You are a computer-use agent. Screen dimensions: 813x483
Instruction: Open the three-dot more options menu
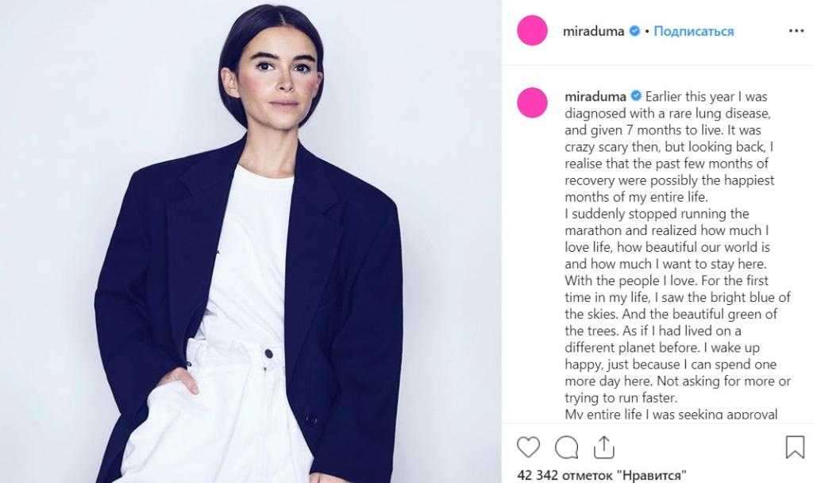(x=796, y=31)
